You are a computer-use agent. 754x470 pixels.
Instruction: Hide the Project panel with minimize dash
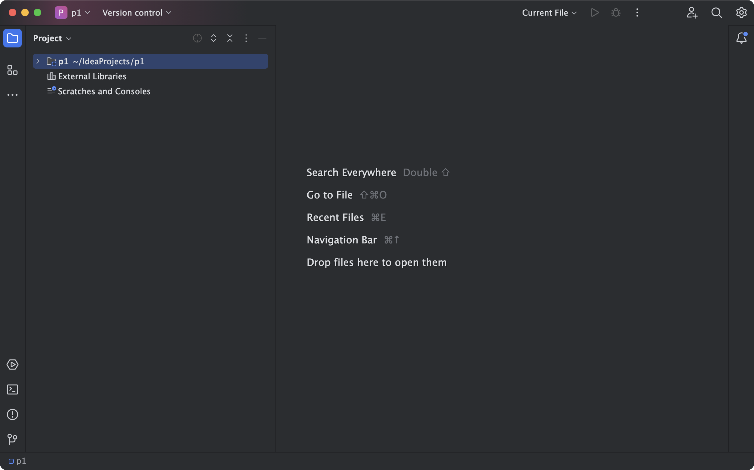click(x=262, y=38)
